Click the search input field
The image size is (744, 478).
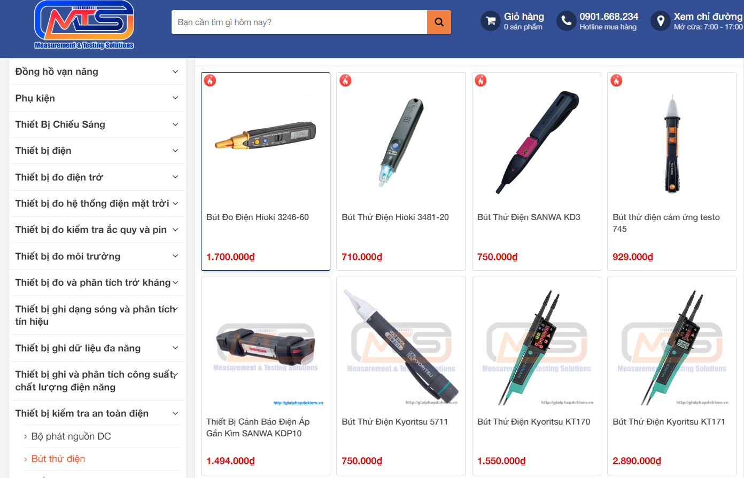[299, 22]
